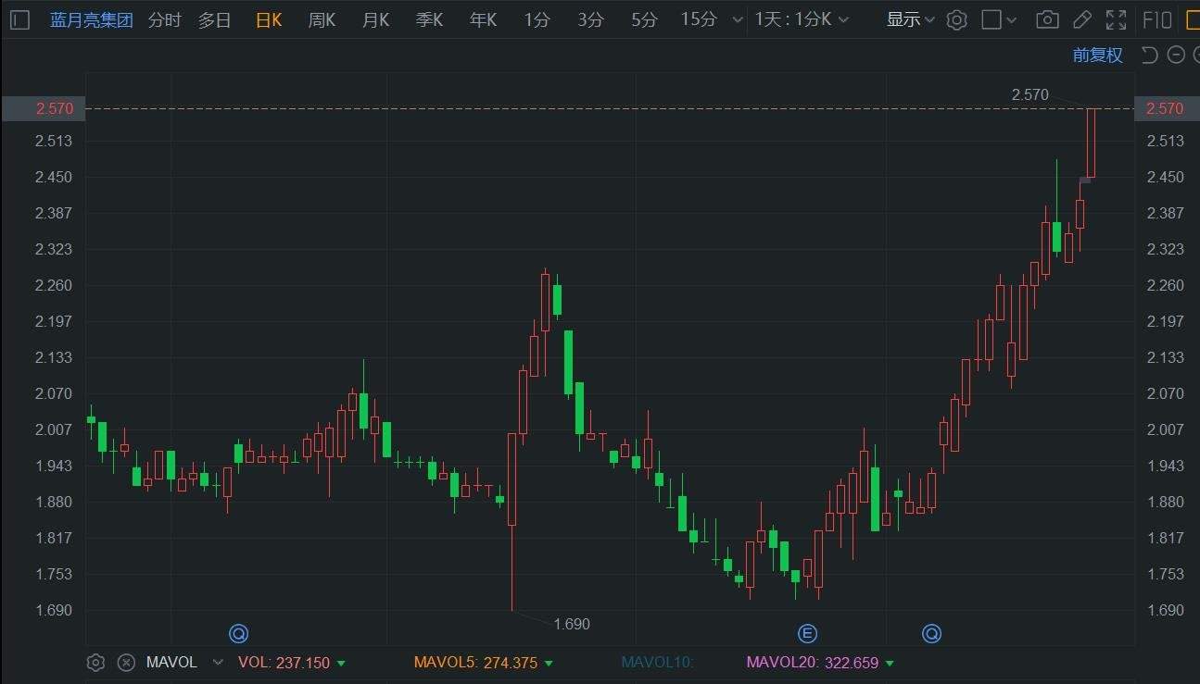The image size is (1200, 684).
Task: Toggle the hidden MAVOL10 line
Action: [x=657, y=663]
